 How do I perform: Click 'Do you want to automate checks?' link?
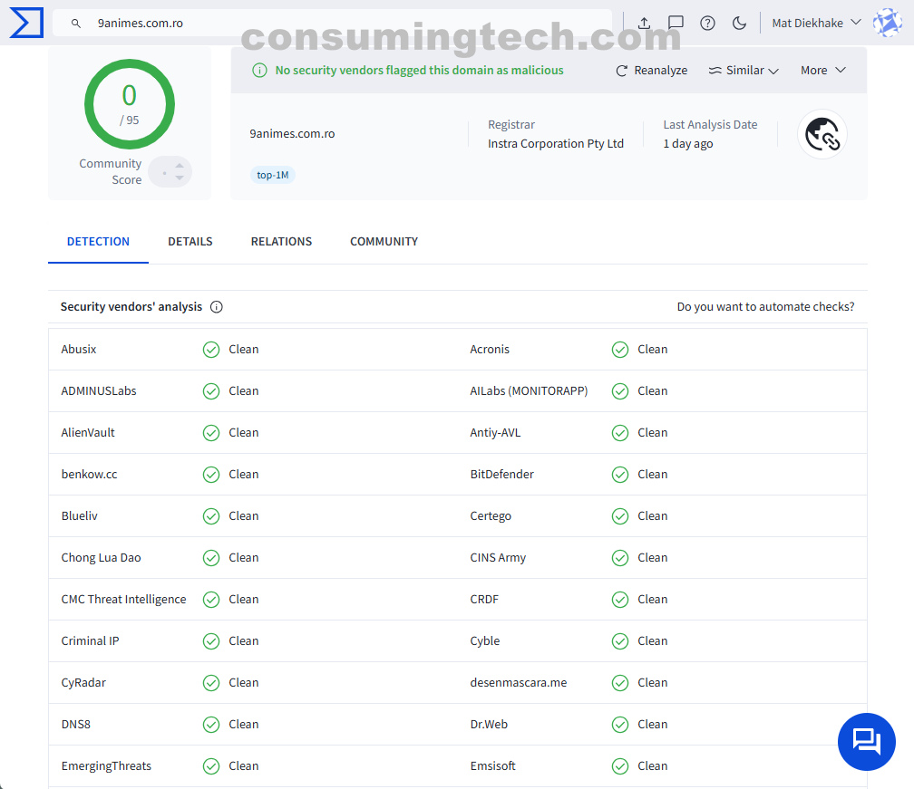point(765,307)
